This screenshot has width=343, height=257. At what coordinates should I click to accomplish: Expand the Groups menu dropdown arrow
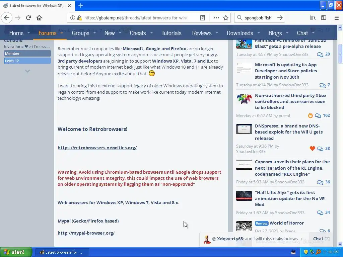point(95,33)
